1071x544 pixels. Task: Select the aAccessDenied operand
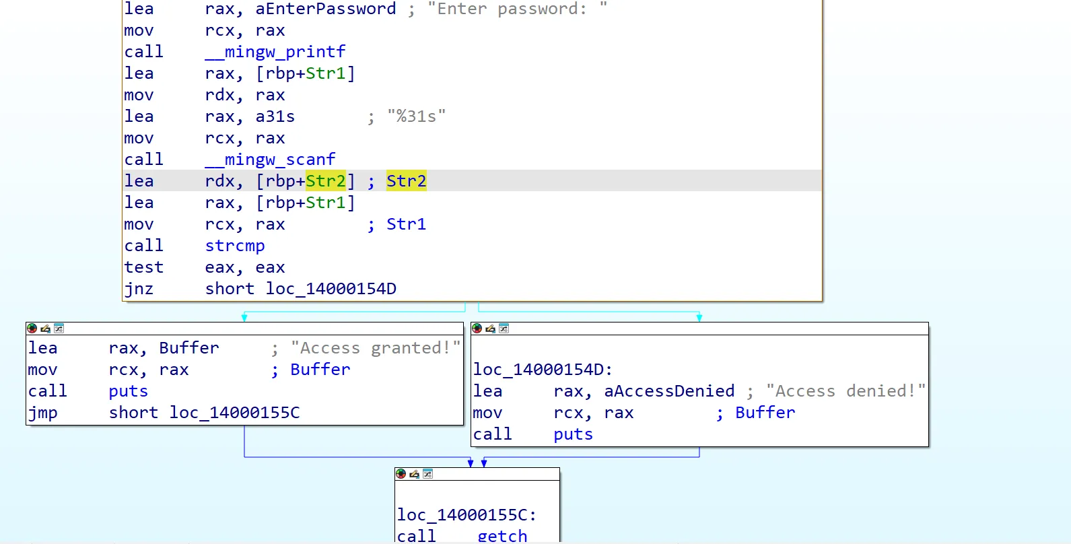click(669, 391)
